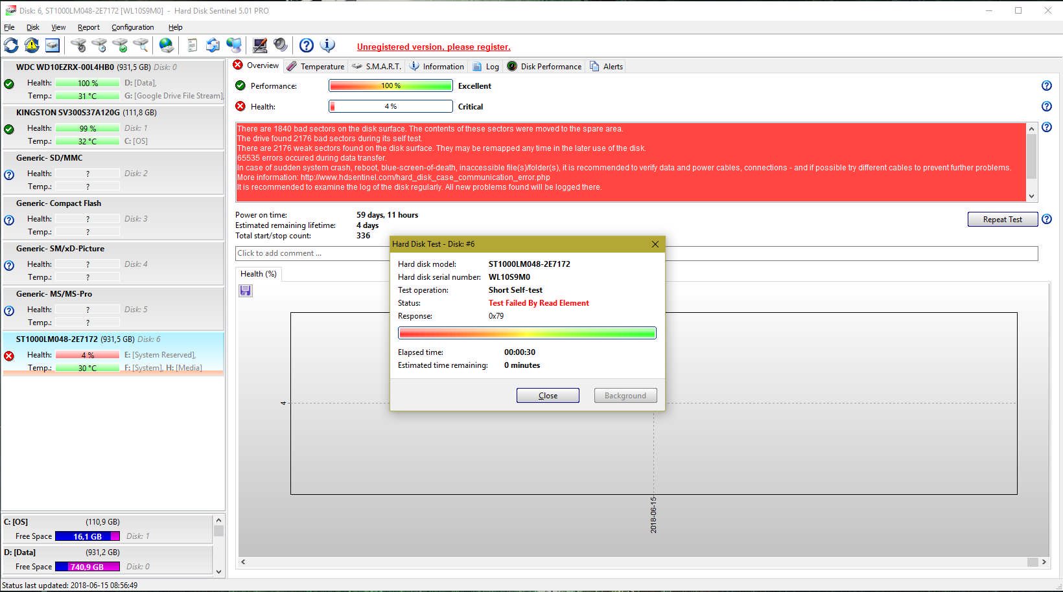This screenshot has height=592, width=1063.
Task: Click down arrow of partition list scrollbar
Action: [x=218, y=571]
